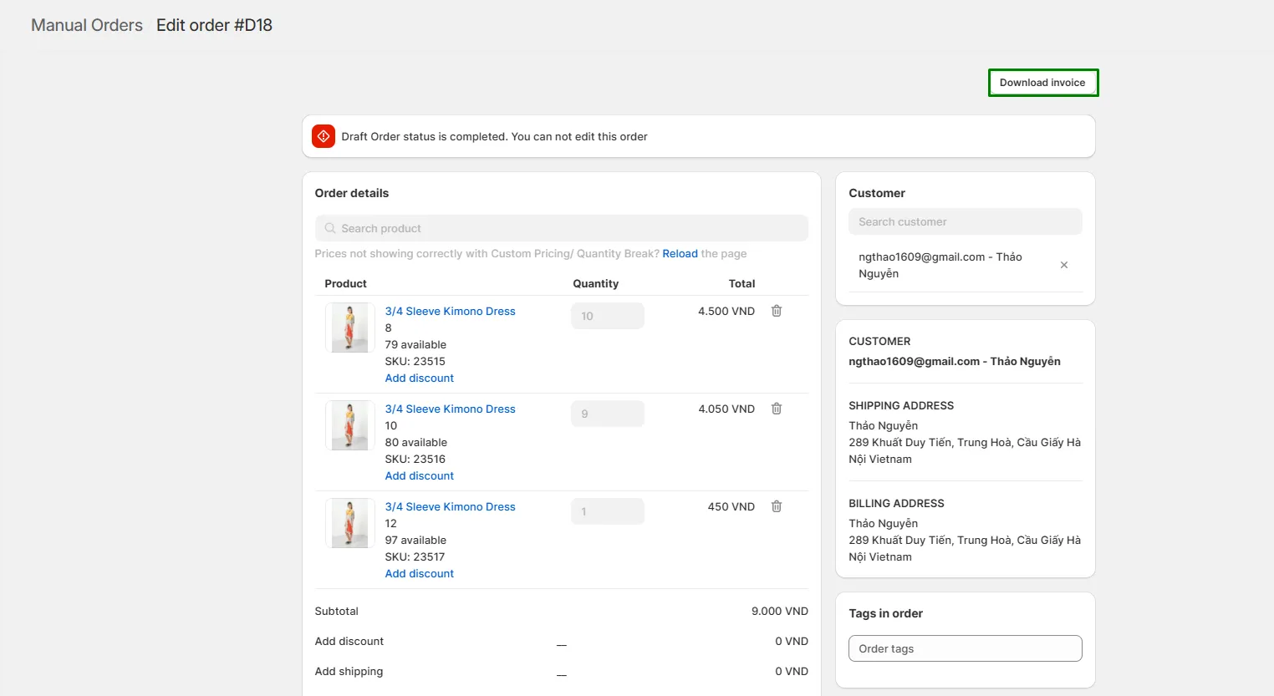Click the SHIPPING ADDRESS heading
The image size is (1274, 696).
901,405
